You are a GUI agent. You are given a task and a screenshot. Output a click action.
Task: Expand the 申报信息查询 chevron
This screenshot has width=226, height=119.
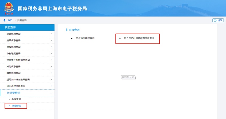(51, 47)
